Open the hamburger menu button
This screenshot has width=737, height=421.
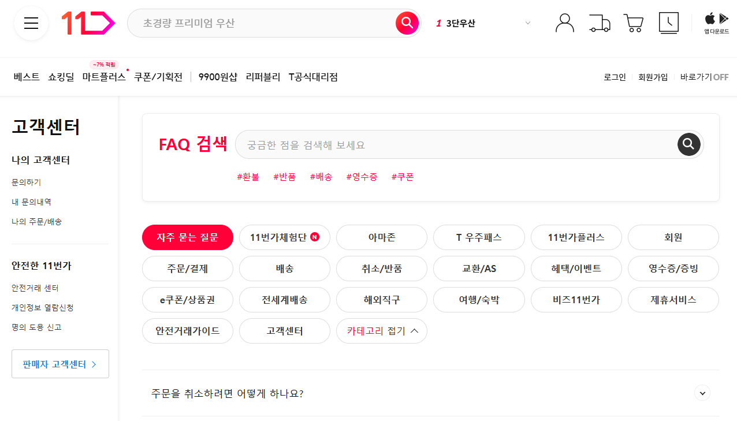[31, 23]
